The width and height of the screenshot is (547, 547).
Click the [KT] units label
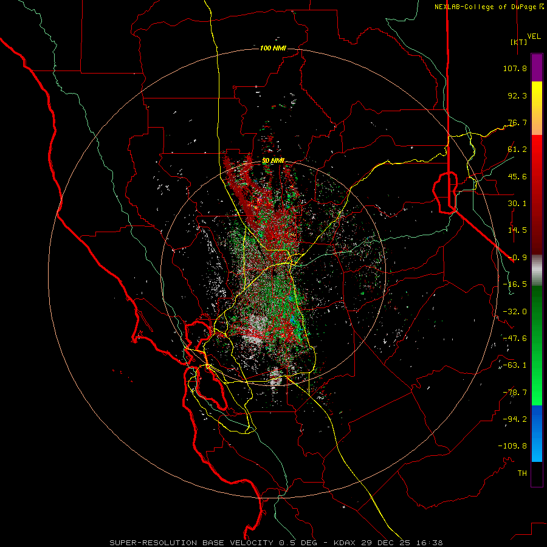point(519,42)
